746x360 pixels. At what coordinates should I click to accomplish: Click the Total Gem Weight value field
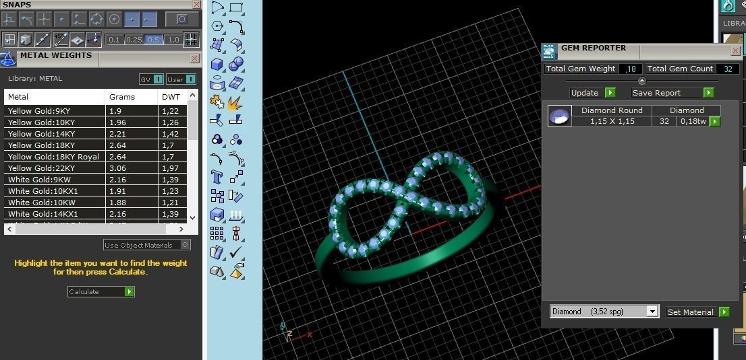631,69
